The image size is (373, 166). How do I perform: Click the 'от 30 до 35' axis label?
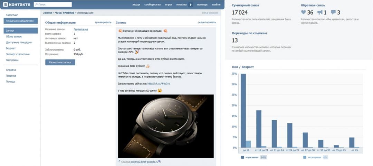323,151
